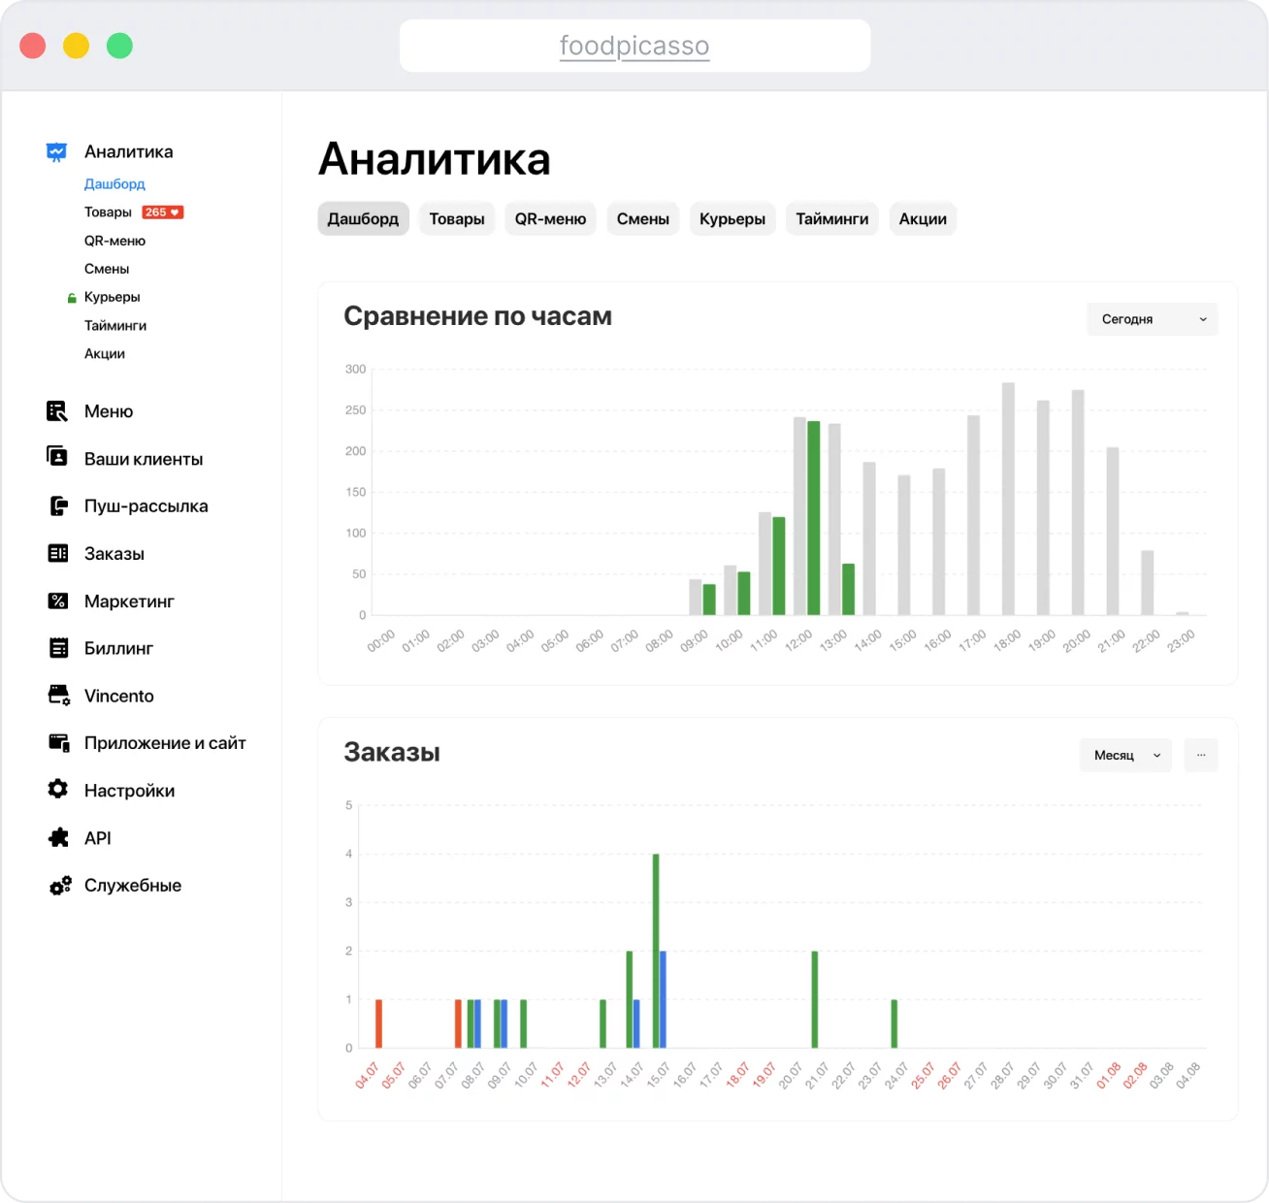The height and width of the screenshot is (1203, 1269).
Task: Click the Маркетинг percent icon
Action: tap(58, 601)
